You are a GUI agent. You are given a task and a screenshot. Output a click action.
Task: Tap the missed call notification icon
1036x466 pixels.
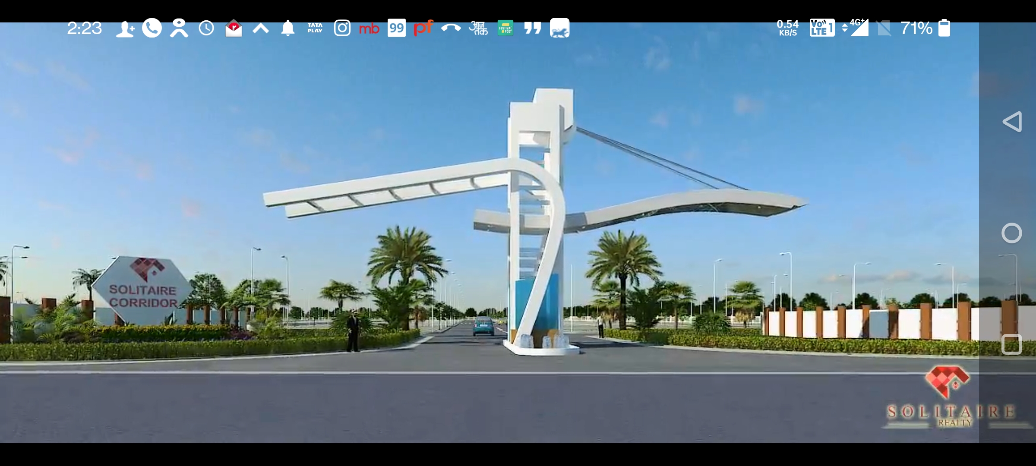(451, 28)
